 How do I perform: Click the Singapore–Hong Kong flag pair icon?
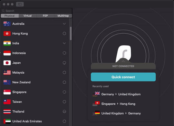point(96,104)
